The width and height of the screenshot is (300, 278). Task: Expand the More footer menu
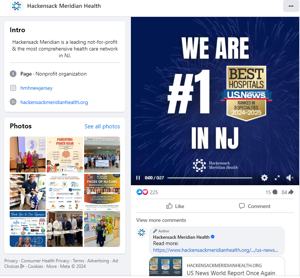tap(52, 266)
